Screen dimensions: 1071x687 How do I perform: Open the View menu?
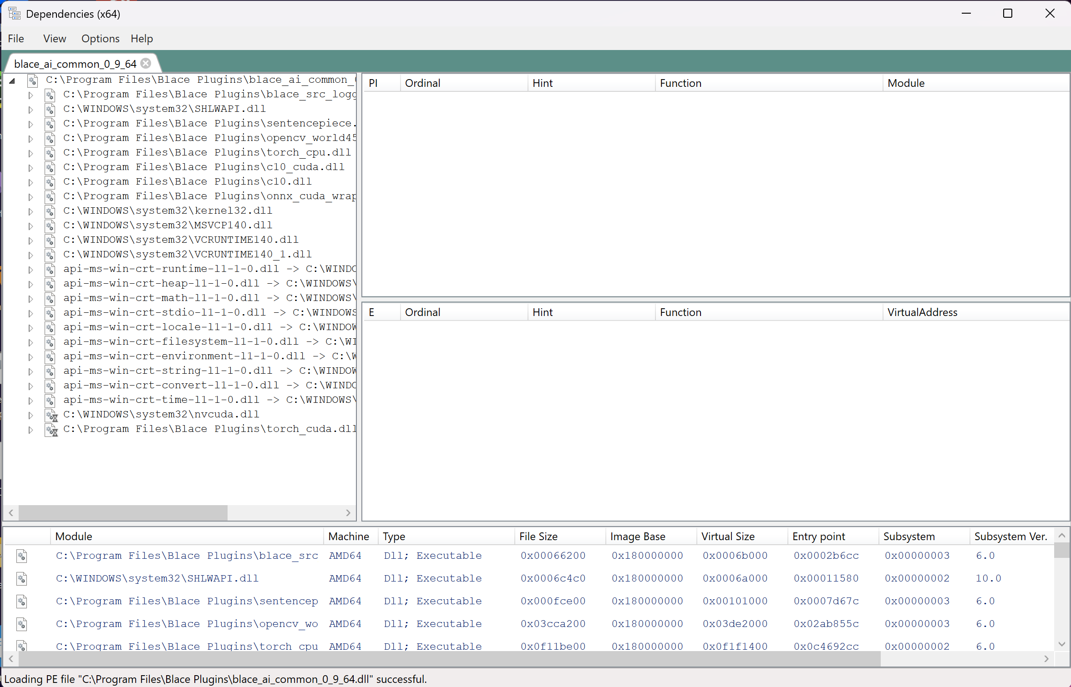[x=55, y=39]
